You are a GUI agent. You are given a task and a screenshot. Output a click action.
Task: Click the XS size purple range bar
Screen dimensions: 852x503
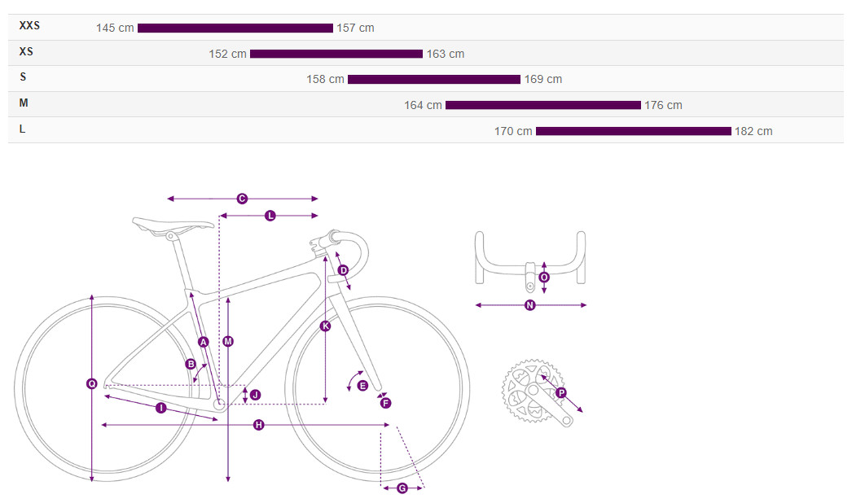click(336, 54)
